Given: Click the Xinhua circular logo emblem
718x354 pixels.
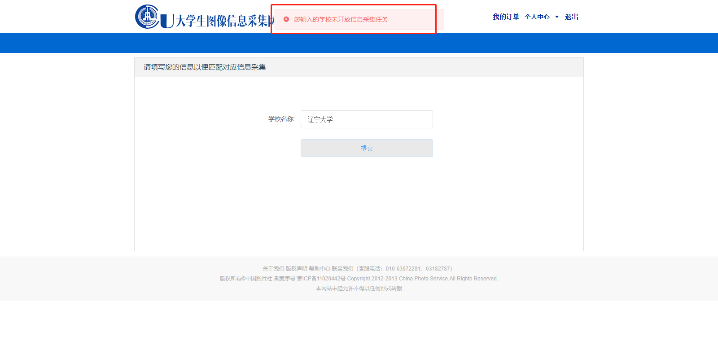Looking at the screenshot, I should pos(147,17).
